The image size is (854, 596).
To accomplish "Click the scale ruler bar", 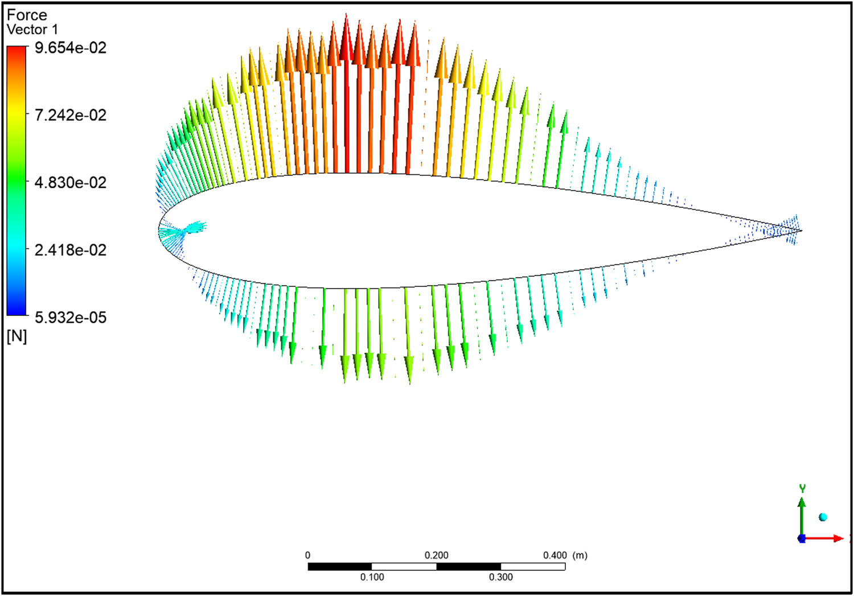I will [x=437, y=566].
